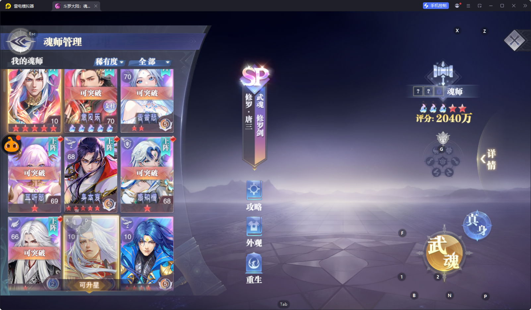This screenshot has width=531, height=310.
Task: Select the center soul-bone slot in the wheel
Action: (443, 161)
